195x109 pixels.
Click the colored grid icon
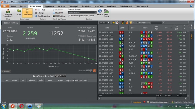[x=123, y=23]
